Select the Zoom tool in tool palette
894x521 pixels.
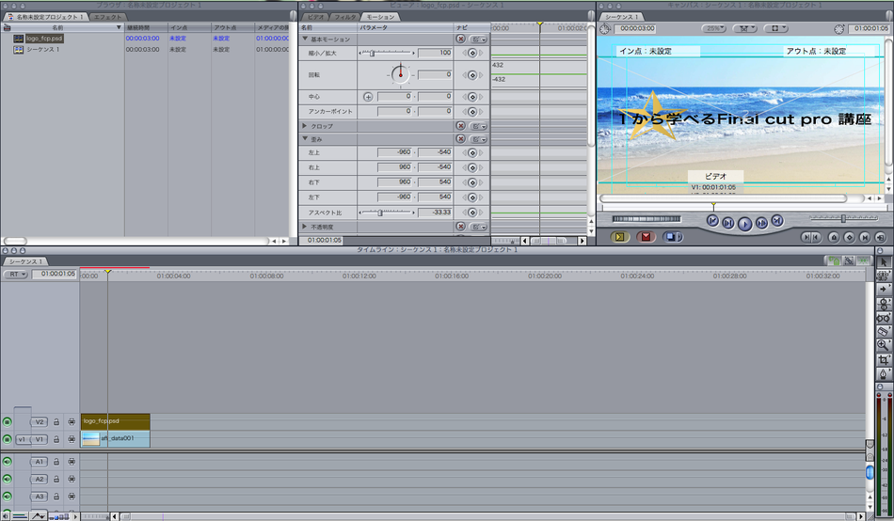(x=883, y=345)
